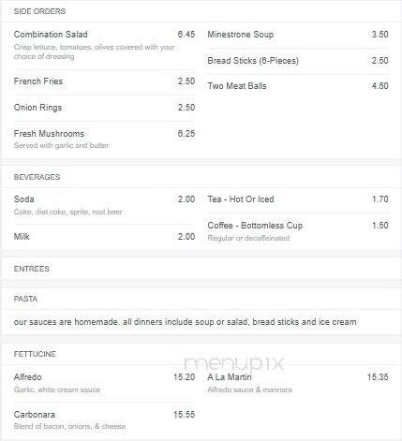Open the Onion Rings item
Viewport: 402px width, 441px height.
coord(104,108)
